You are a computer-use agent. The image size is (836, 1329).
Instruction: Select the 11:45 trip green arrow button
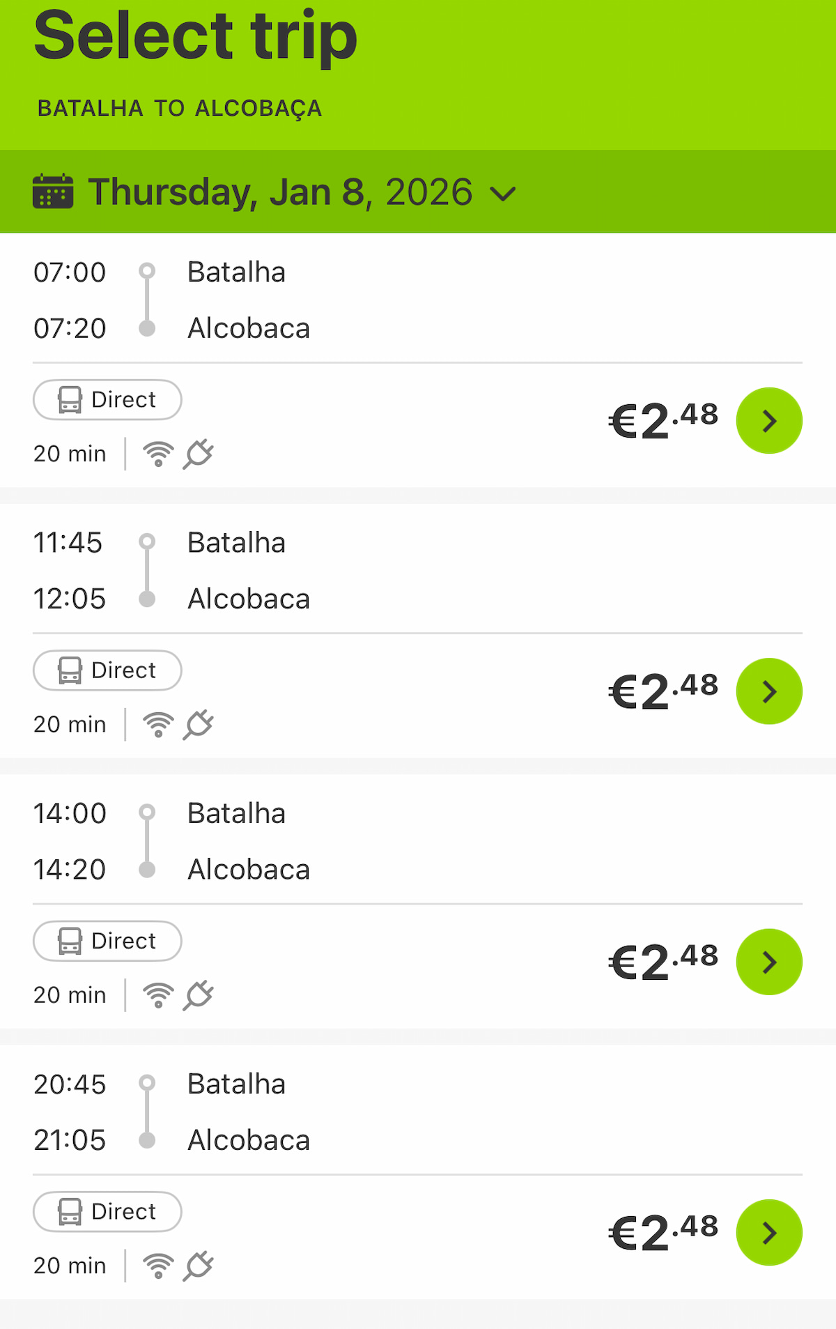[x=769, y=691]
